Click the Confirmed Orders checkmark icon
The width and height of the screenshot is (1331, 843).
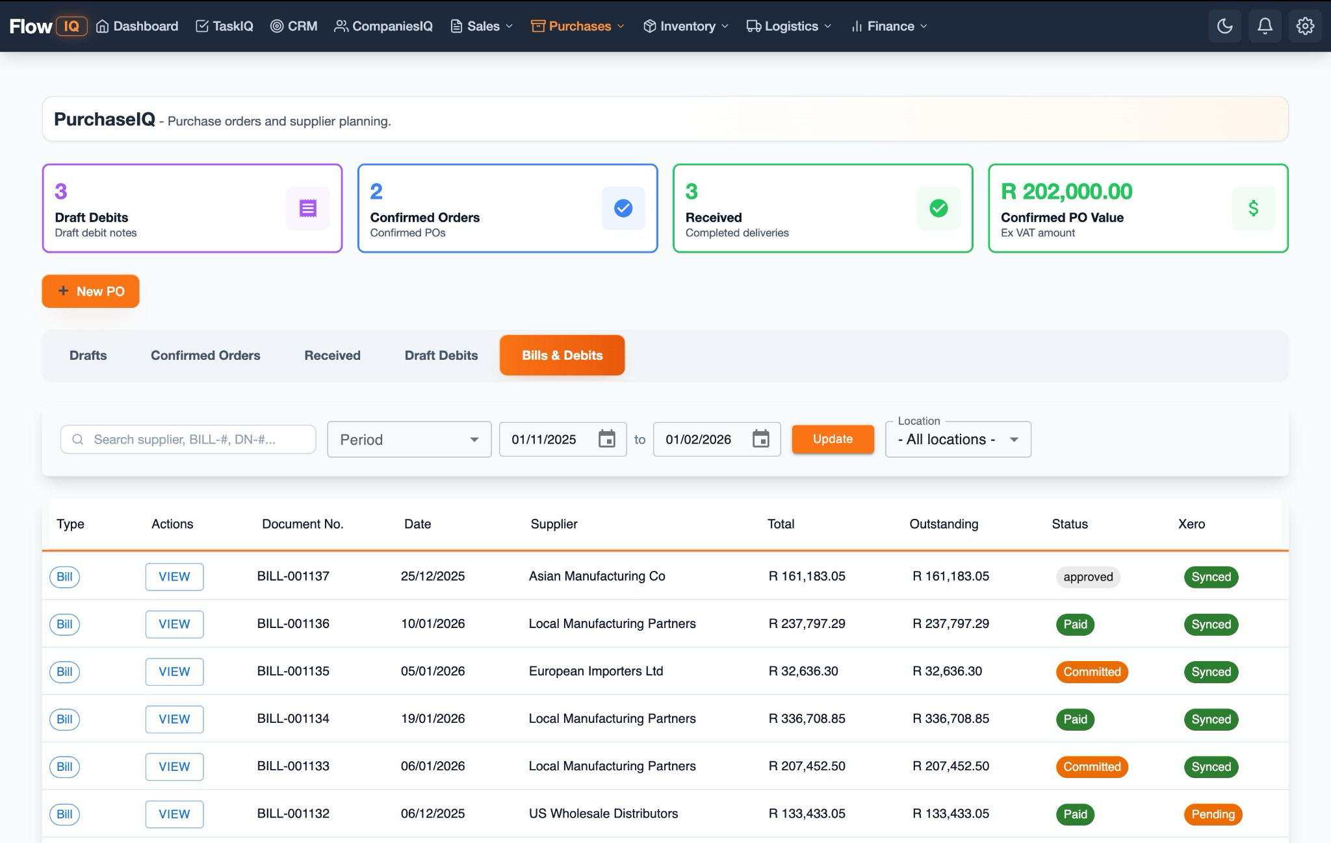[623, 208]
